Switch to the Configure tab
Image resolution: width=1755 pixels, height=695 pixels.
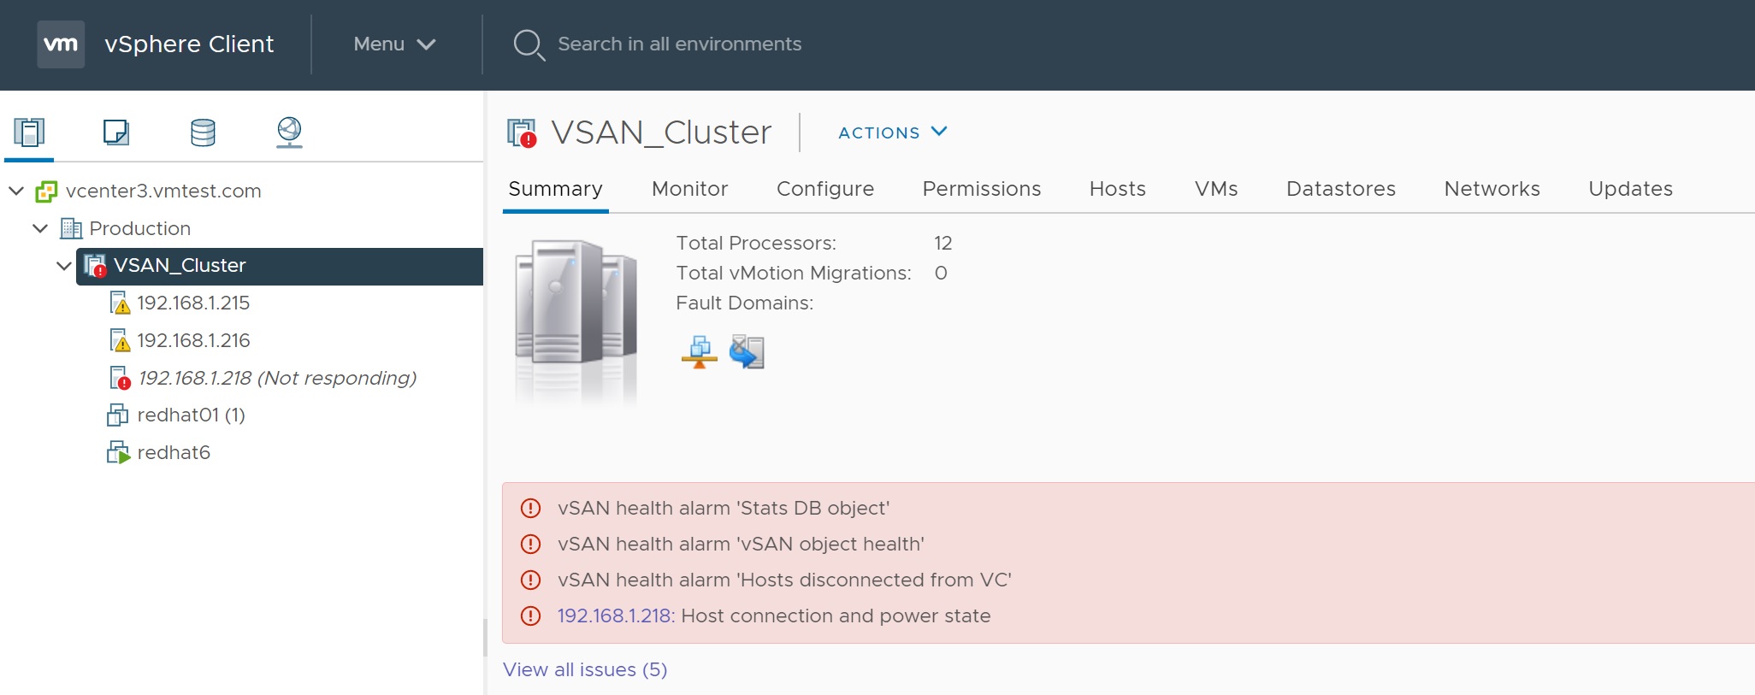click(824, 189)
